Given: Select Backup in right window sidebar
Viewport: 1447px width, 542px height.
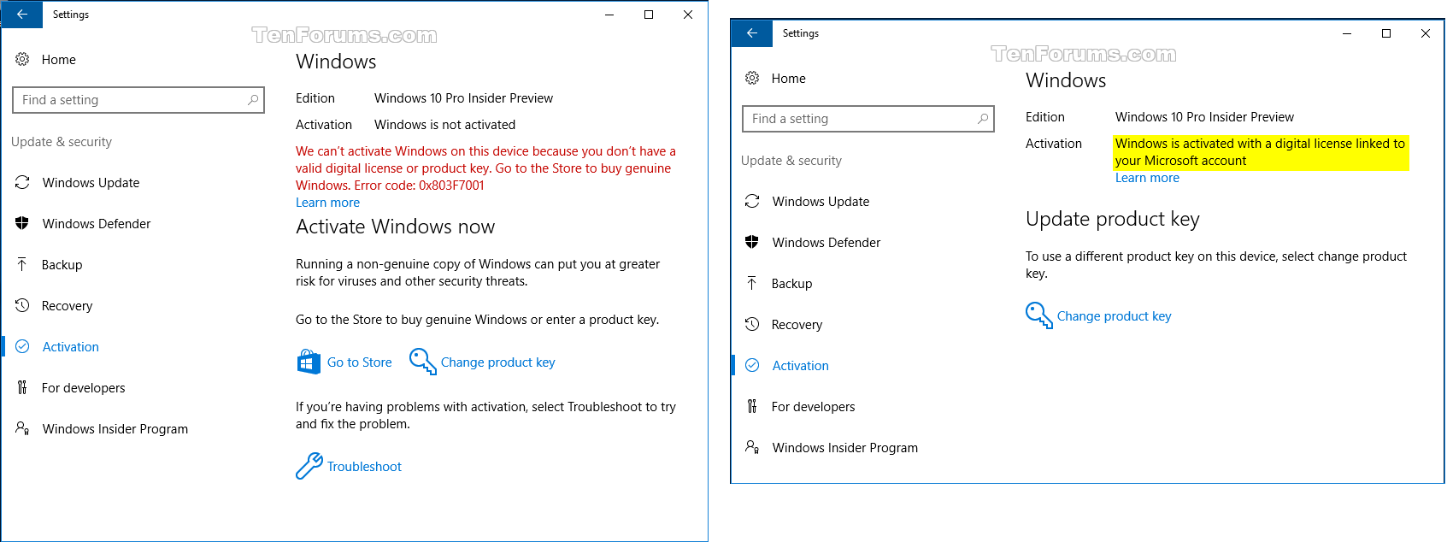Looking at the screenshot, I should [x=792, y=284].
